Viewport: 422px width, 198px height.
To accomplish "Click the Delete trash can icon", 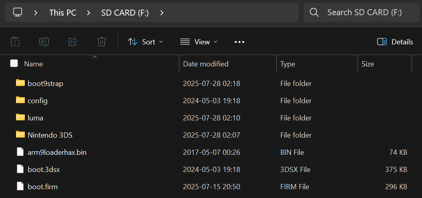I will click(102, 42).
